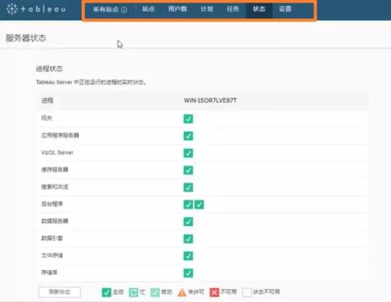Click the second 后台程序 status icon
The height and width of the screenshot is (302, 391).
[199, 204]
